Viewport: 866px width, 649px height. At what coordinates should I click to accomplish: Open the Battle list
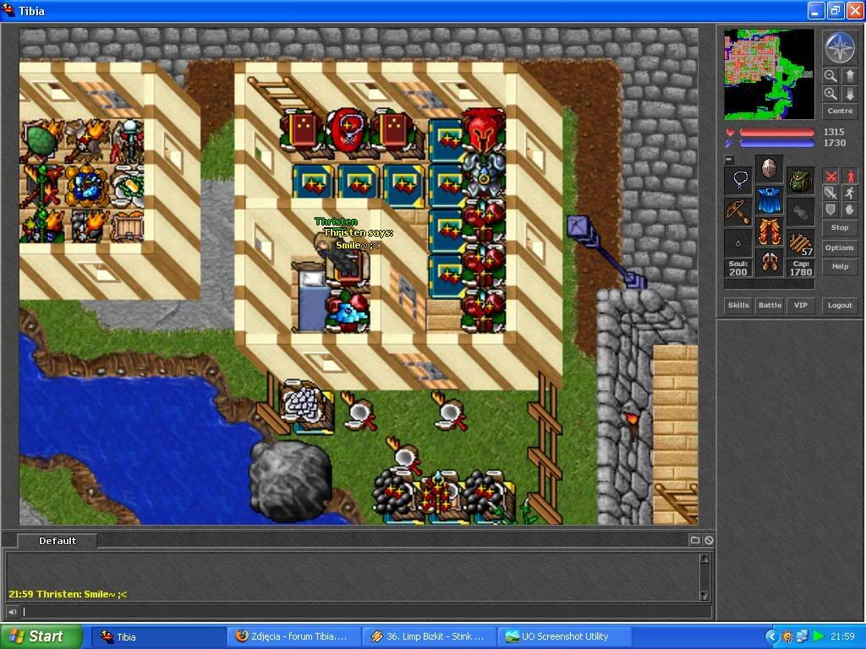coord(770,305)
